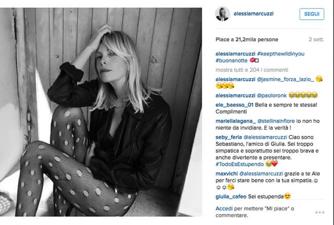Open alessiamarcuzzi username in the header
This screenshot has width=334, height=225.
(253, 14)
